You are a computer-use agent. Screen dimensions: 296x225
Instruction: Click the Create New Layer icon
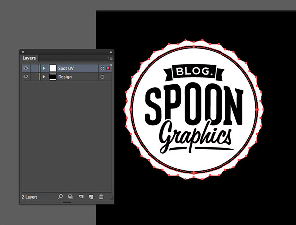coord(91,197)
